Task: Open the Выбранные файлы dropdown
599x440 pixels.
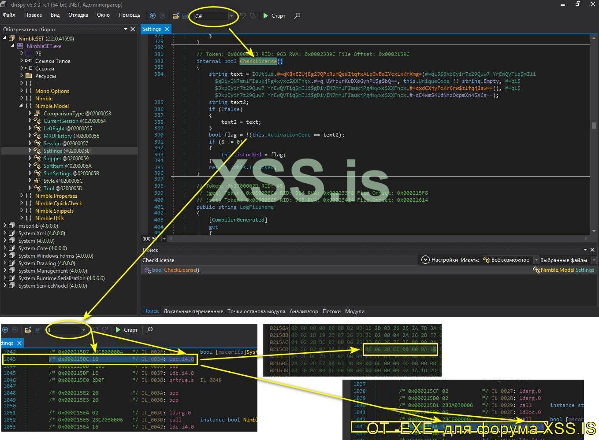Action: pos(594,260)
